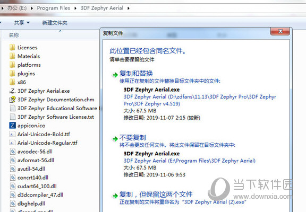Click 修改日期: 2019-11-06 9:53 text
Image resolution: width=306 pixels, height=212 pixels.
[x=155, y=174]
